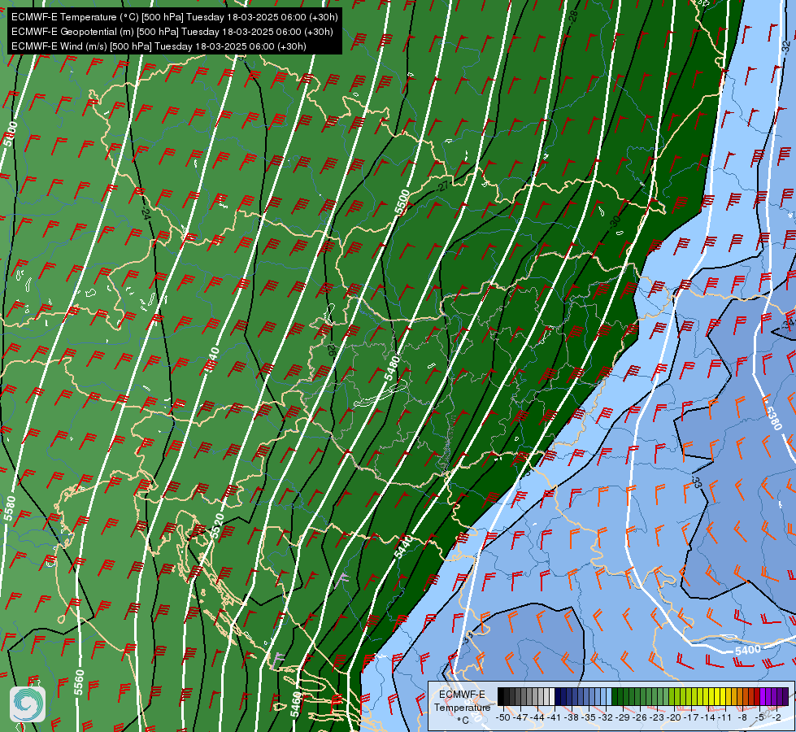Click the -35 legend tick label
Viewport: 796px width, 732px height.
pos(589,717)
